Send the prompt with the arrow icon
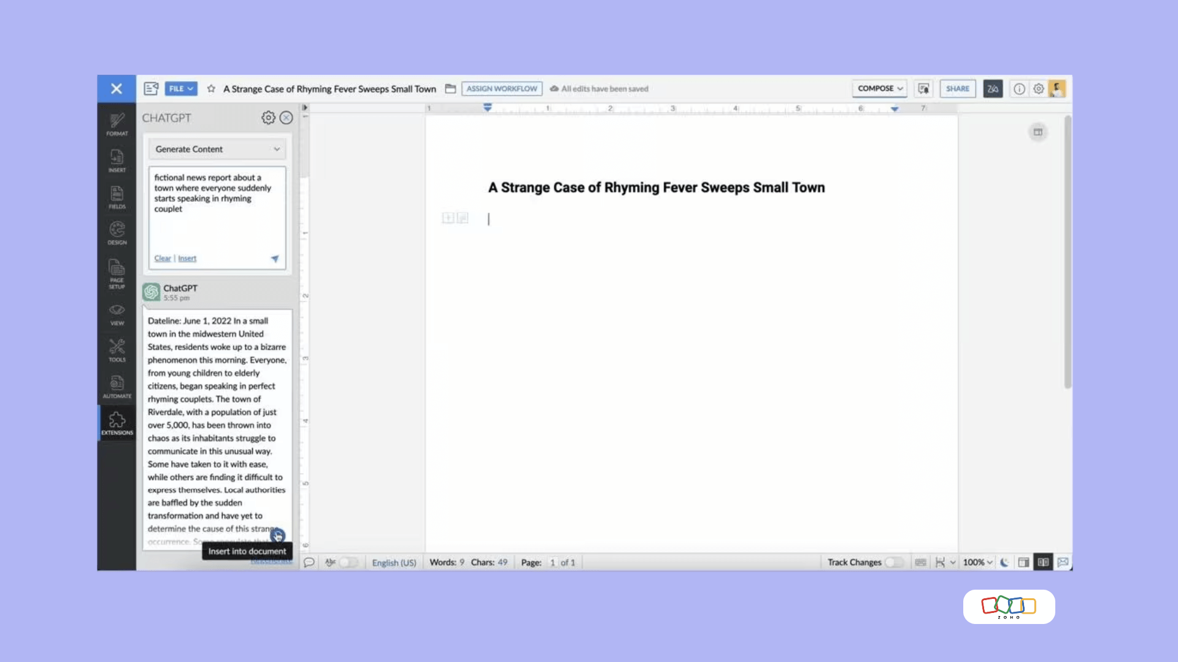The height and width of the screenshot is (662, 1178). pos(275,259)
